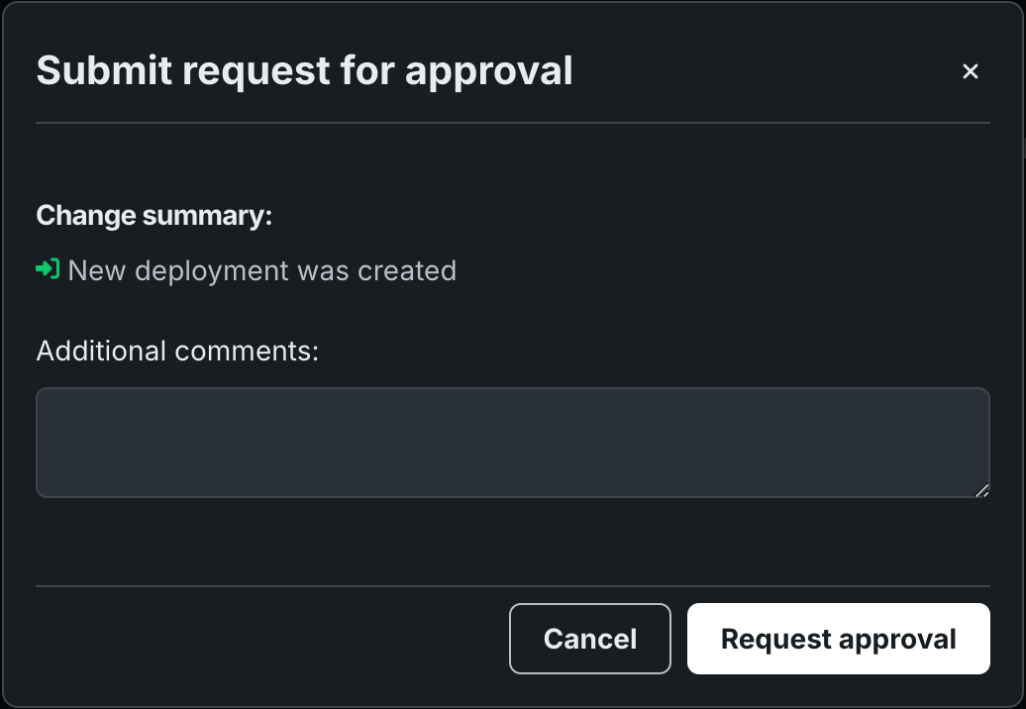Dismiss the approval dialog with the X icon
The image size is (1026, 709).
coord(971,71)
